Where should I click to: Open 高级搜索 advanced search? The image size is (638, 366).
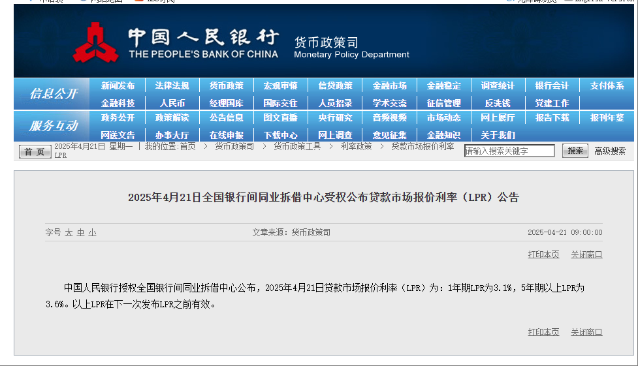[x=610, y=151]
